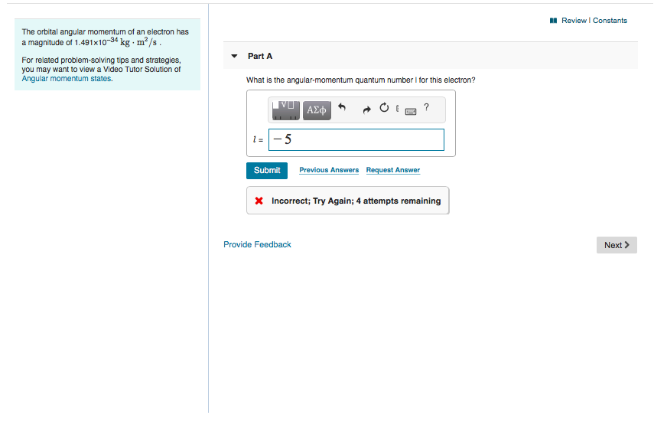The image size is (654, 425).
Task: Go to the Next problem
Action: (617, 245)
